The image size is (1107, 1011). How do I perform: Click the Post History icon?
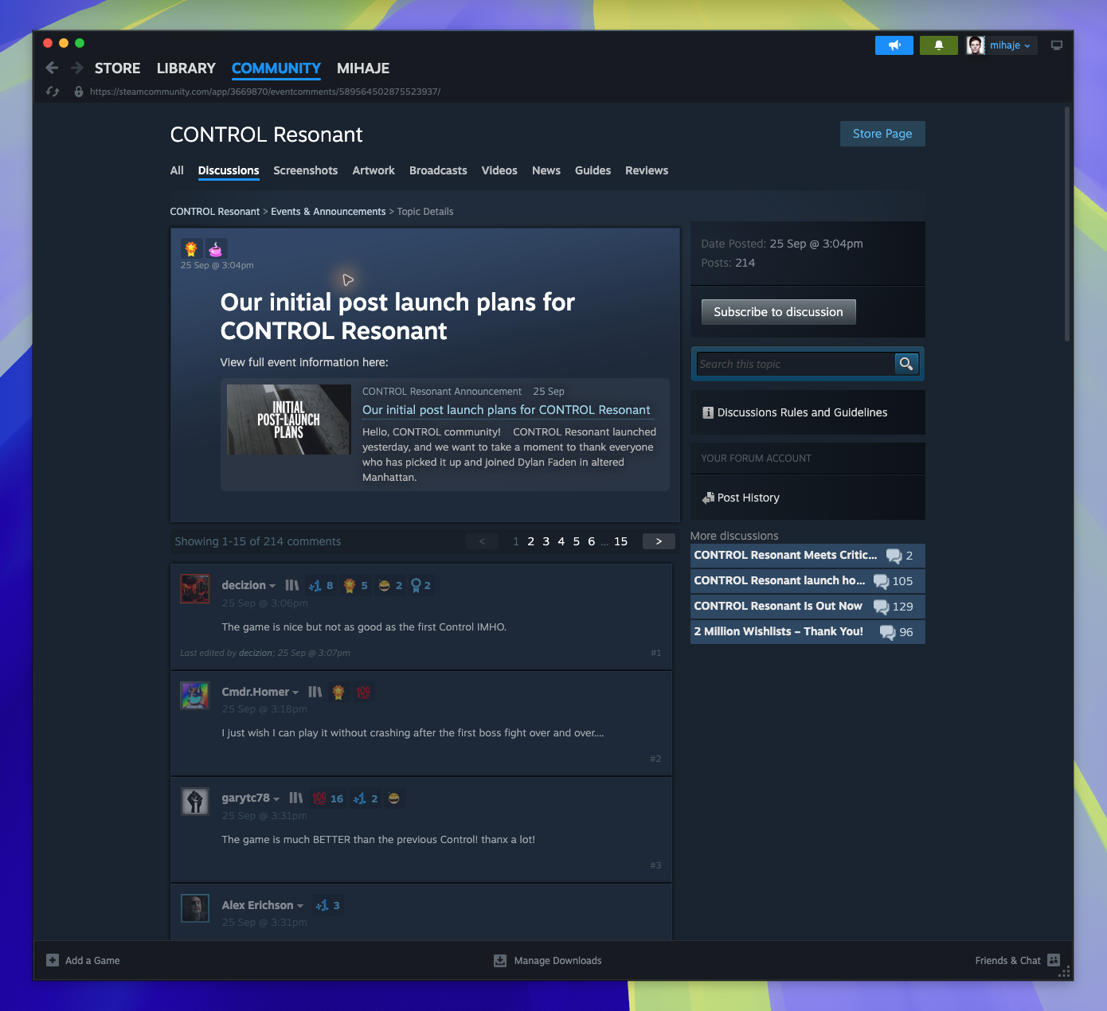[x=708, y=498]
